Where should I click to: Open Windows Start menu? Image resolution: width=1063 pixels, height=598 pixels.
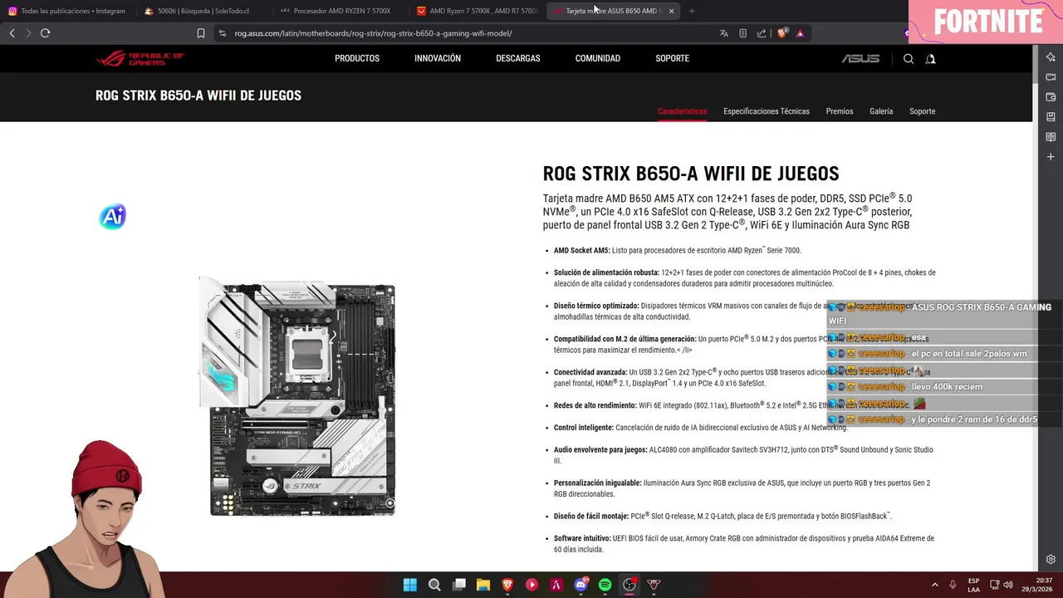point(410,585)
